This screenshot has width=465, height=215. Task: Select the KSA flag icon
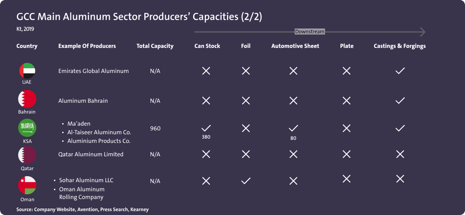point(27,128)
